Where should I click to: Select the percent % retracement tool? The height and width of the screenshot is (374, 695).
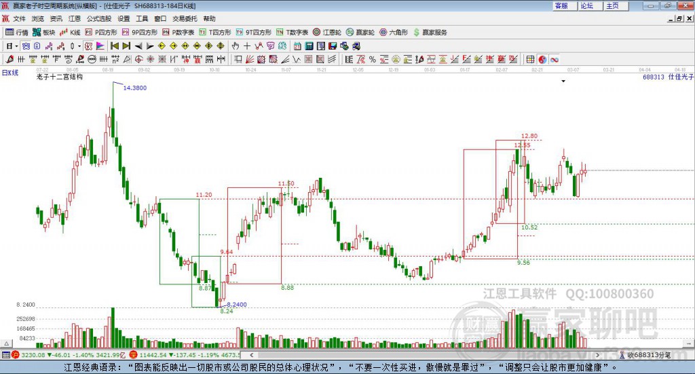(x=373, y=59)
